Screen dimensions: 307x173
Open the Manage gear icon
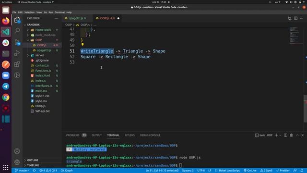17,162
